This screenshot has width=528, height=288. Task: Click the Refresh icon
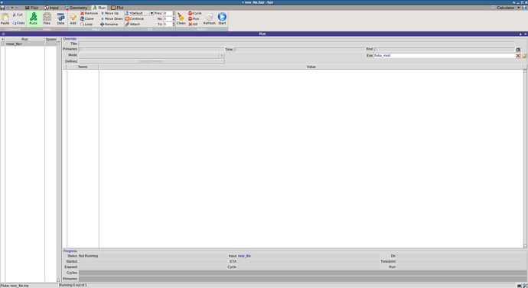pyautogui.click(x=210, y=17)
